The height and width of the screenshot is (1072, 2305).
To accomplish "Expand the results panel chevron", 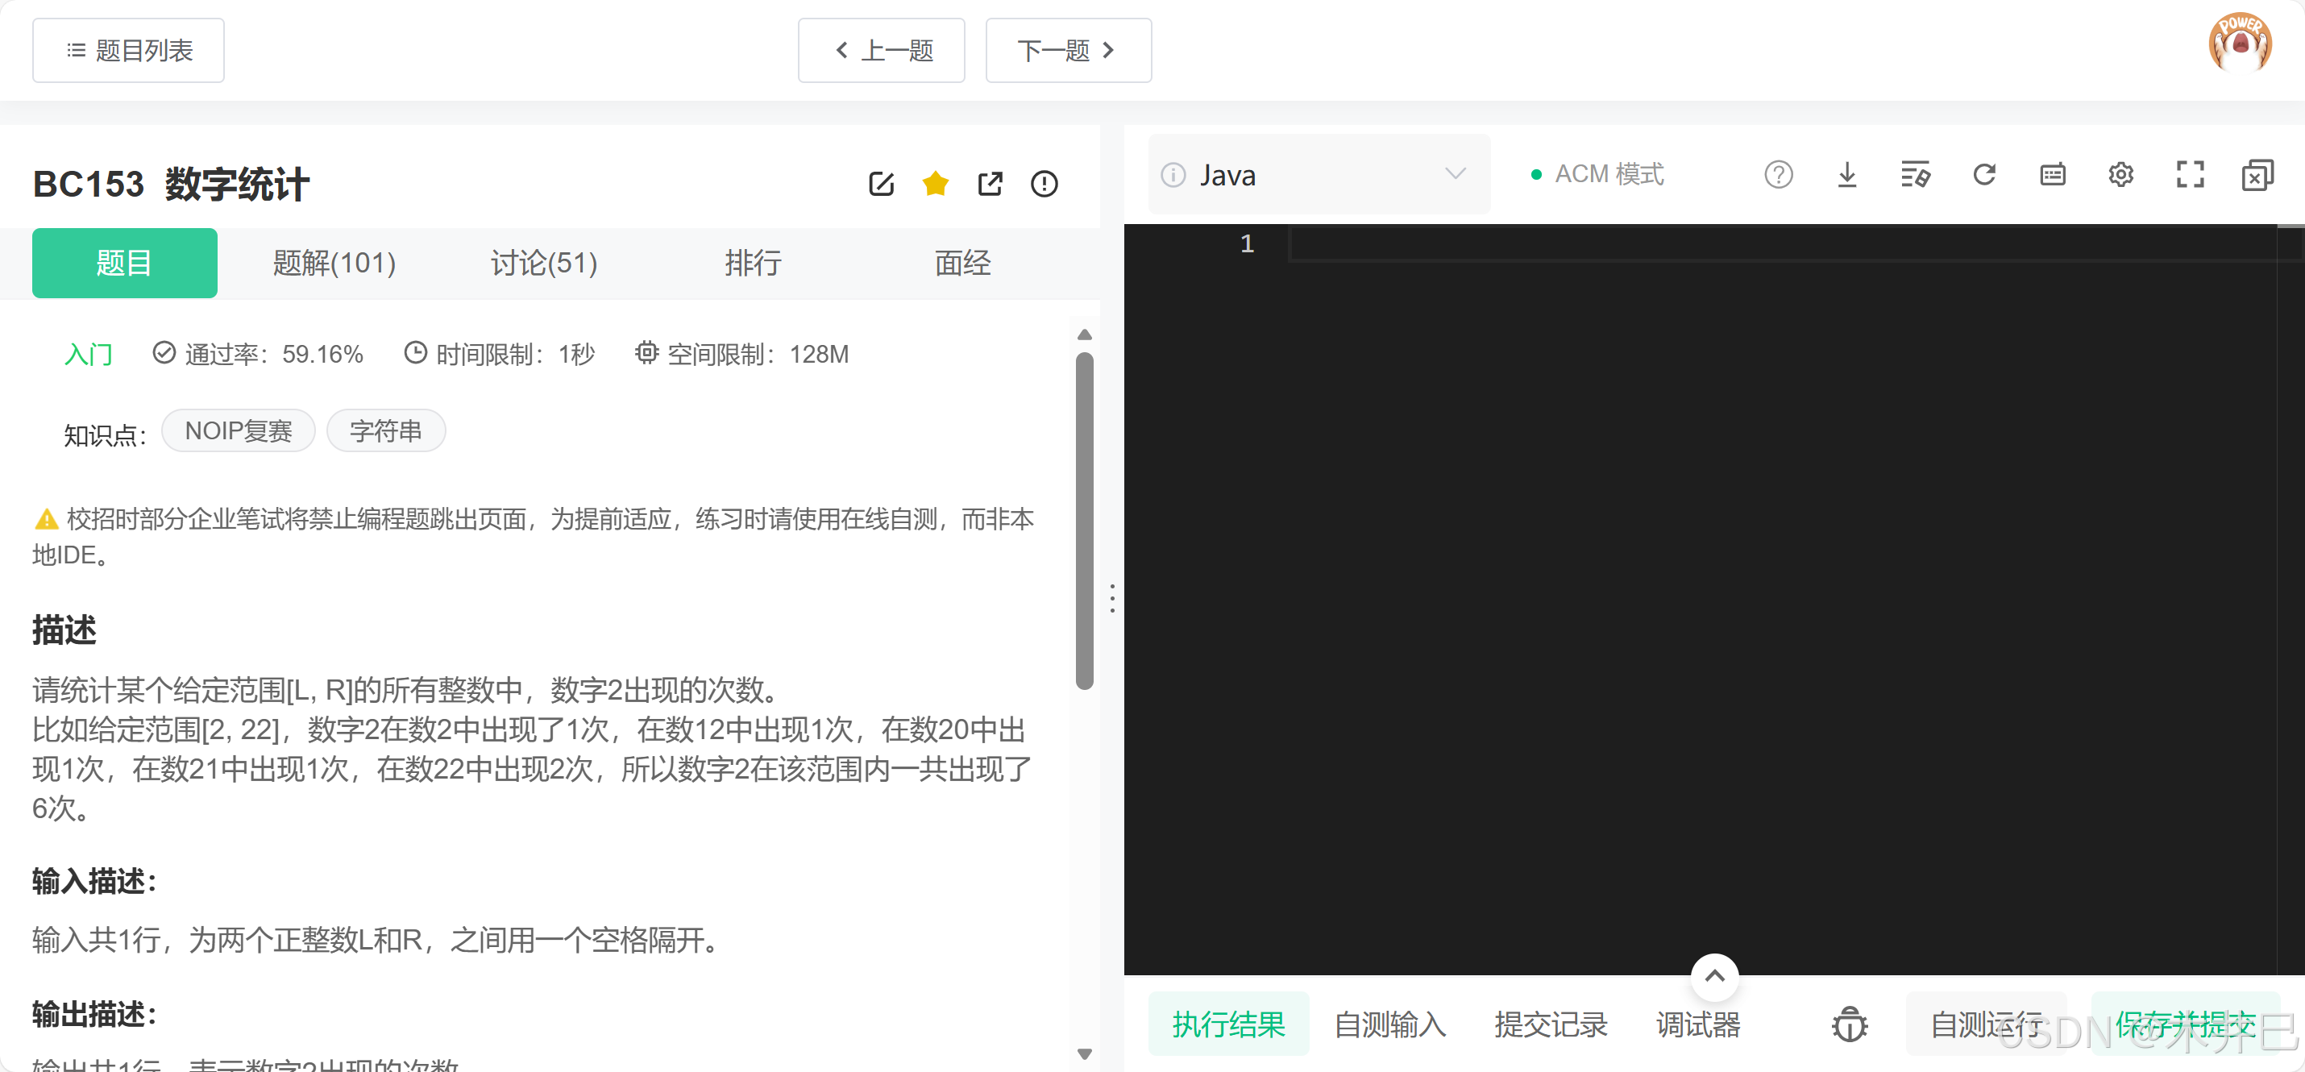I will point(1713,976).
